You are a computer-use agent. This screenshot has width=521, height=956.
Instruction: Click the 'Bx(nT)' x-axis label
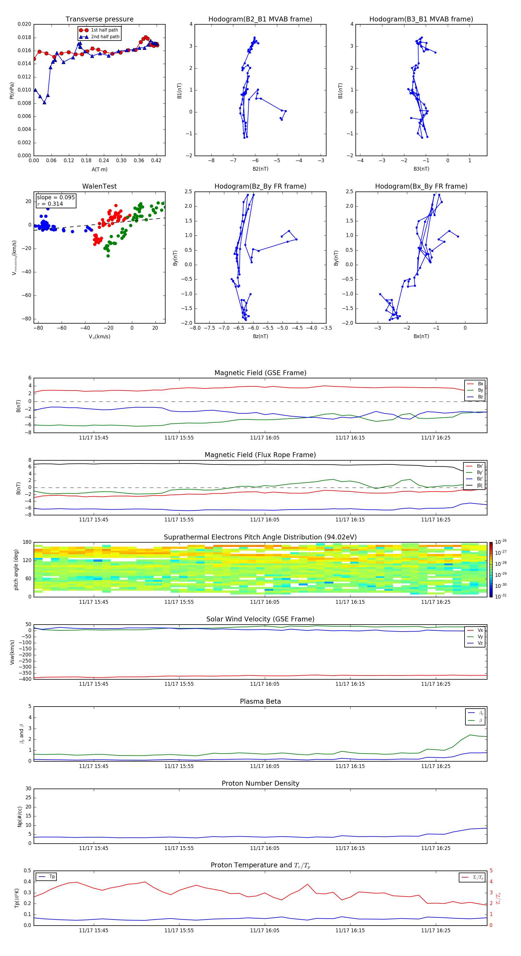[x=421, y=336]
